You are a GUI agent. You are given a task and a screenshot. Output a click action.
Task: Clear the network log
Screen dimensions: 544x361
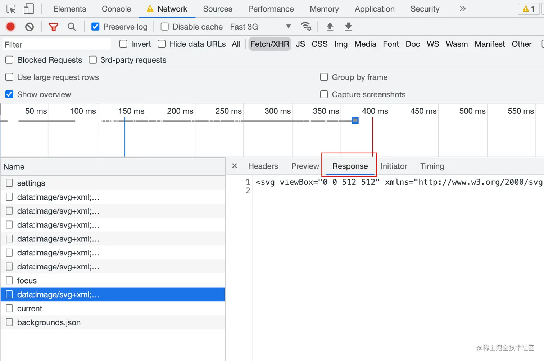30,27
